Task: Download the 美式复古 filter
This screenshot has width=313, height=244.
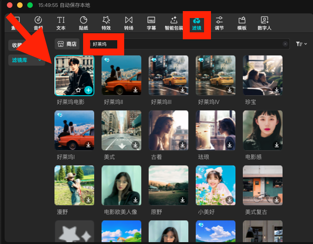Action: 277,200
